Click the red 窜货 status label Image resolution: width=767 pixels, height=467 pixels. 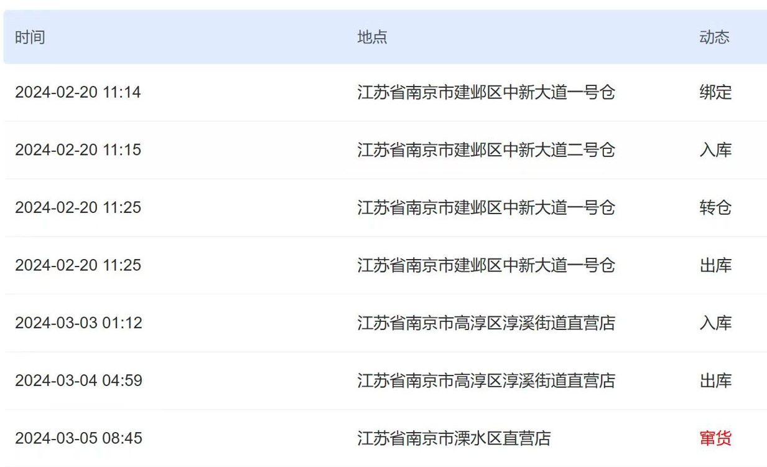pos(715,438)
